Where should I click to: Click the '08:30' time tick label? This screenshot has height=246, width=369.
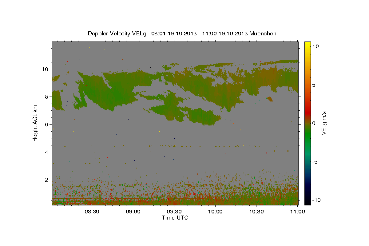pos(92,212)
